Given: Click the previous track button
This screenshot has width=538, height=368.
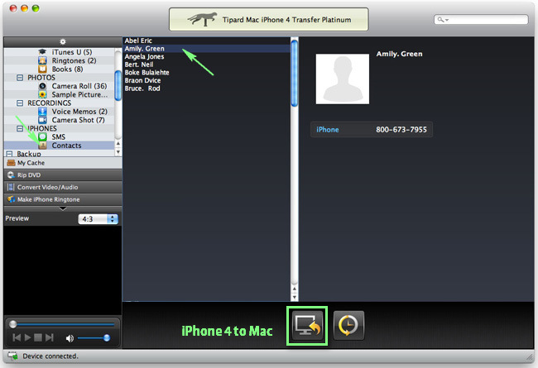Looking at the screenshot, I should click(17, 338).
